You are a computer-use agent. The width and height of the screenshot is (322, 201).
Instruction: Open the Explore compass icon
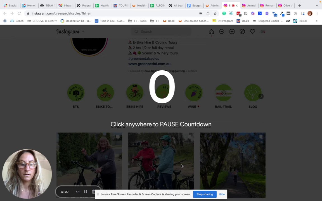pyautogui.click(x=242, y=32)
